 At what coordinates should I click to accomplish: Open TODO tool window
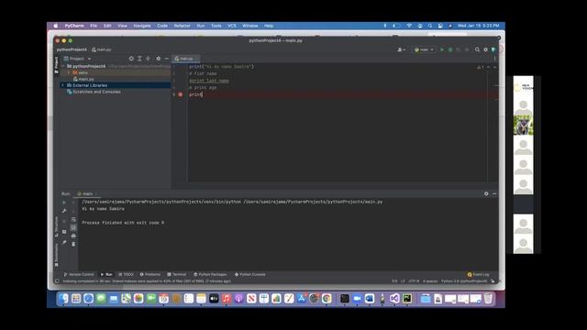pos(126,275)
